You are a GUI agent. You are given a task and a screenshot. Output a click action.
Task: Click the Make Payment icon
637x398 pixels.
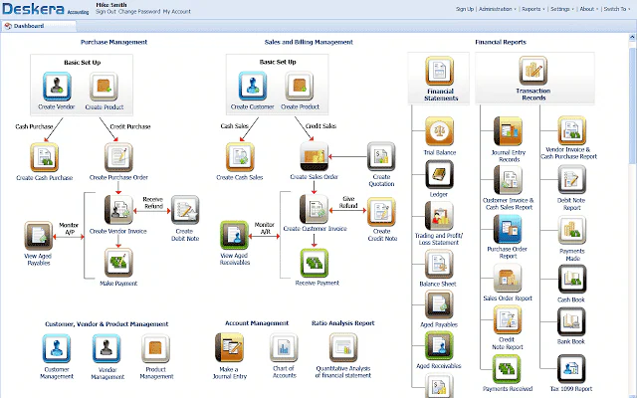point(118,263)
